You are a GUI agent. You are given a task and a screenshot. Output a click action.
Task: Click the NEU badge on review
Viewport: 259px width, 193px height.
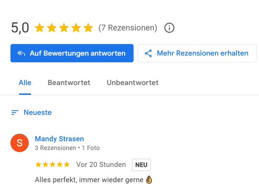[x=141, y=165]
